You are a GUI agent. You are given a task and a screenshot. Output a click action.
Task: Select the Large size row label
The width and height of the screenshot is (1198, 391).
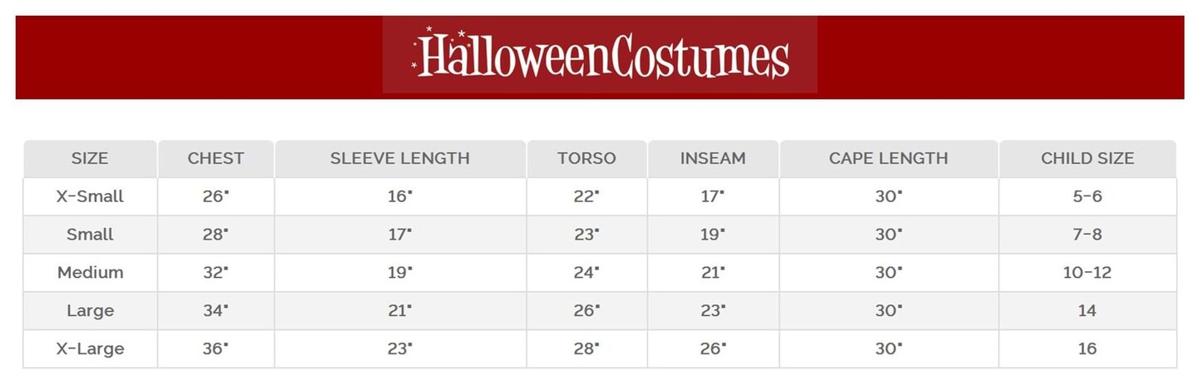[90, 311]
